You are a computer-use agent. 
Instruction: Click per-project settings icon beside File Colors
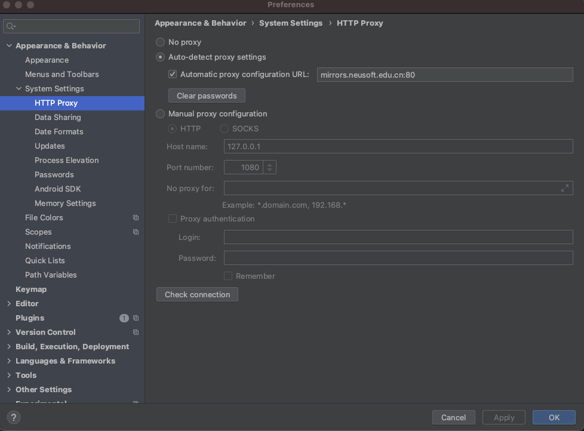coord(136,217)
